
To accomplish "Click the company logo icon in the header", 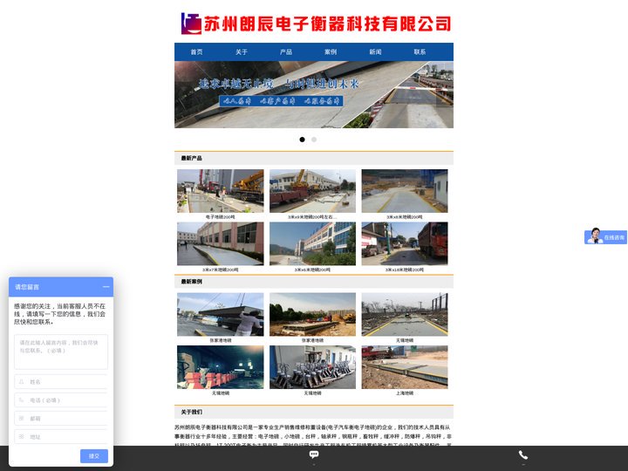I will pyautogui.click(x=191, y=24).
